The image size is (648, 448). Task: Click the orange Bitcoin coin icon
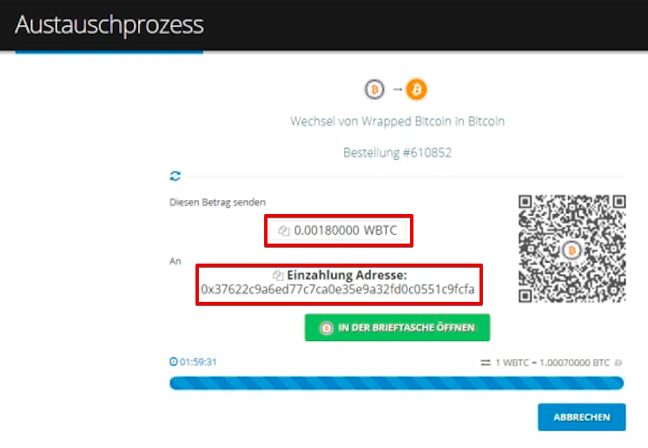(x=416, y=90)
